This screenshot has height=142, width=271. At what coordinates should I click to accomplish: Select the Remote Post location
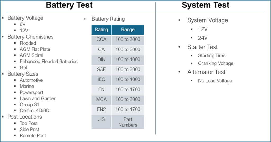33,135
